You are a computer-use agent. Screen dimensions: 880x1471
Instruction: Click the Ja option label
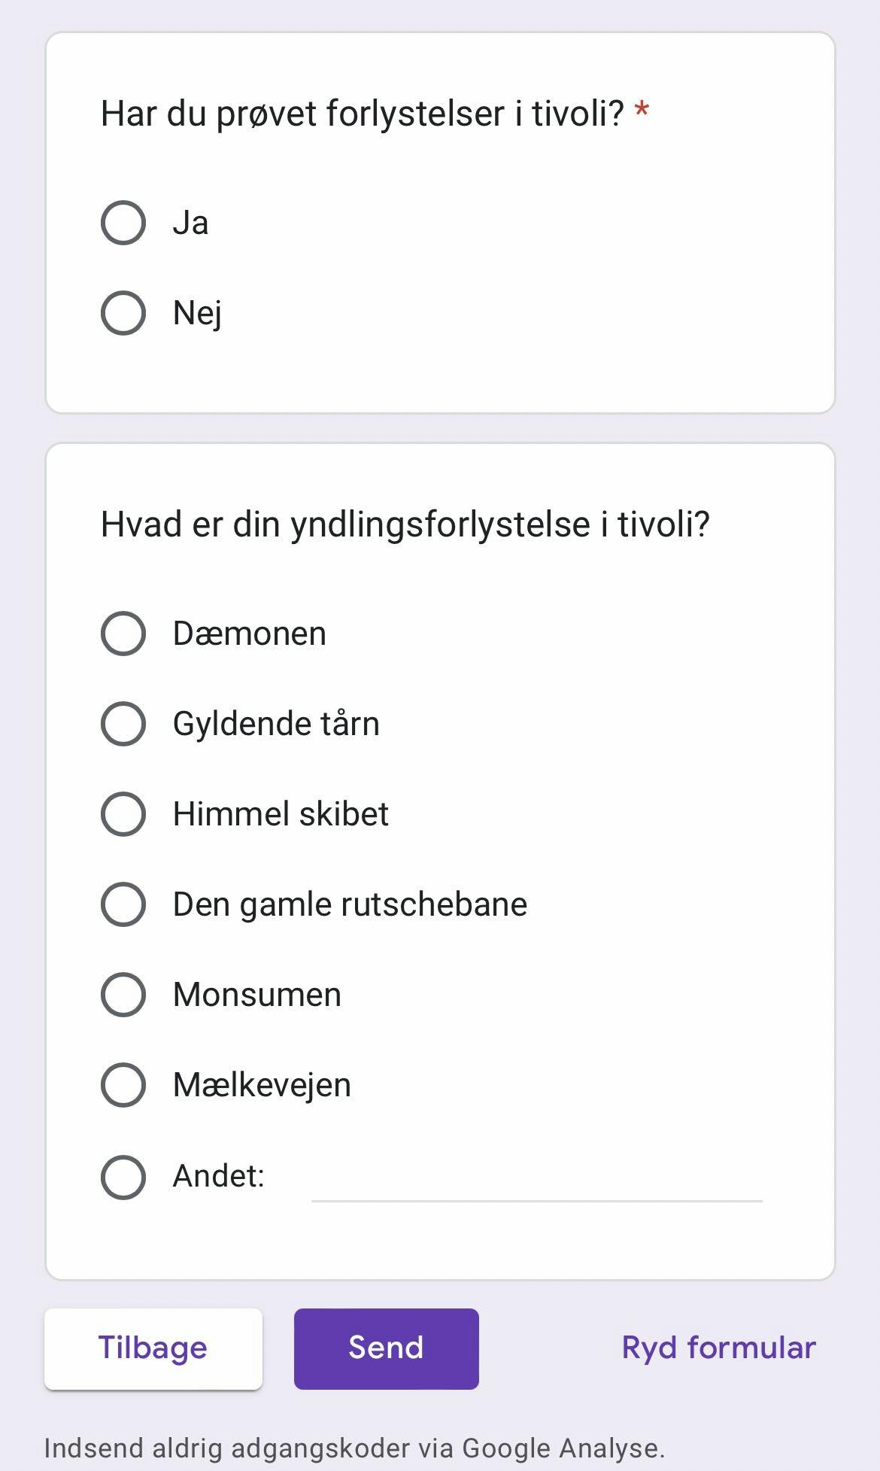(x=191, y=222)
